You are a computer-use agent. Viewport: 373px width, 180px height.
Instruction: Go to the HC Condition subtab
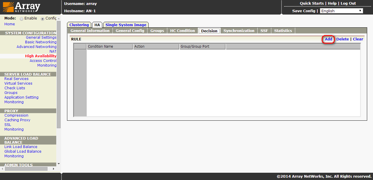pyautogui.click(x=182, y=31)
